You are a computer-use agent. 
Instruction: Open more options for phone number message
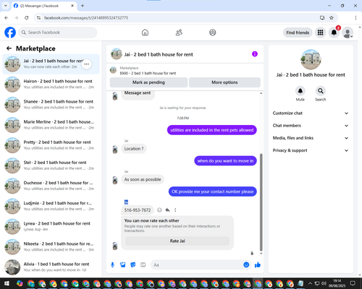point(175,210)
